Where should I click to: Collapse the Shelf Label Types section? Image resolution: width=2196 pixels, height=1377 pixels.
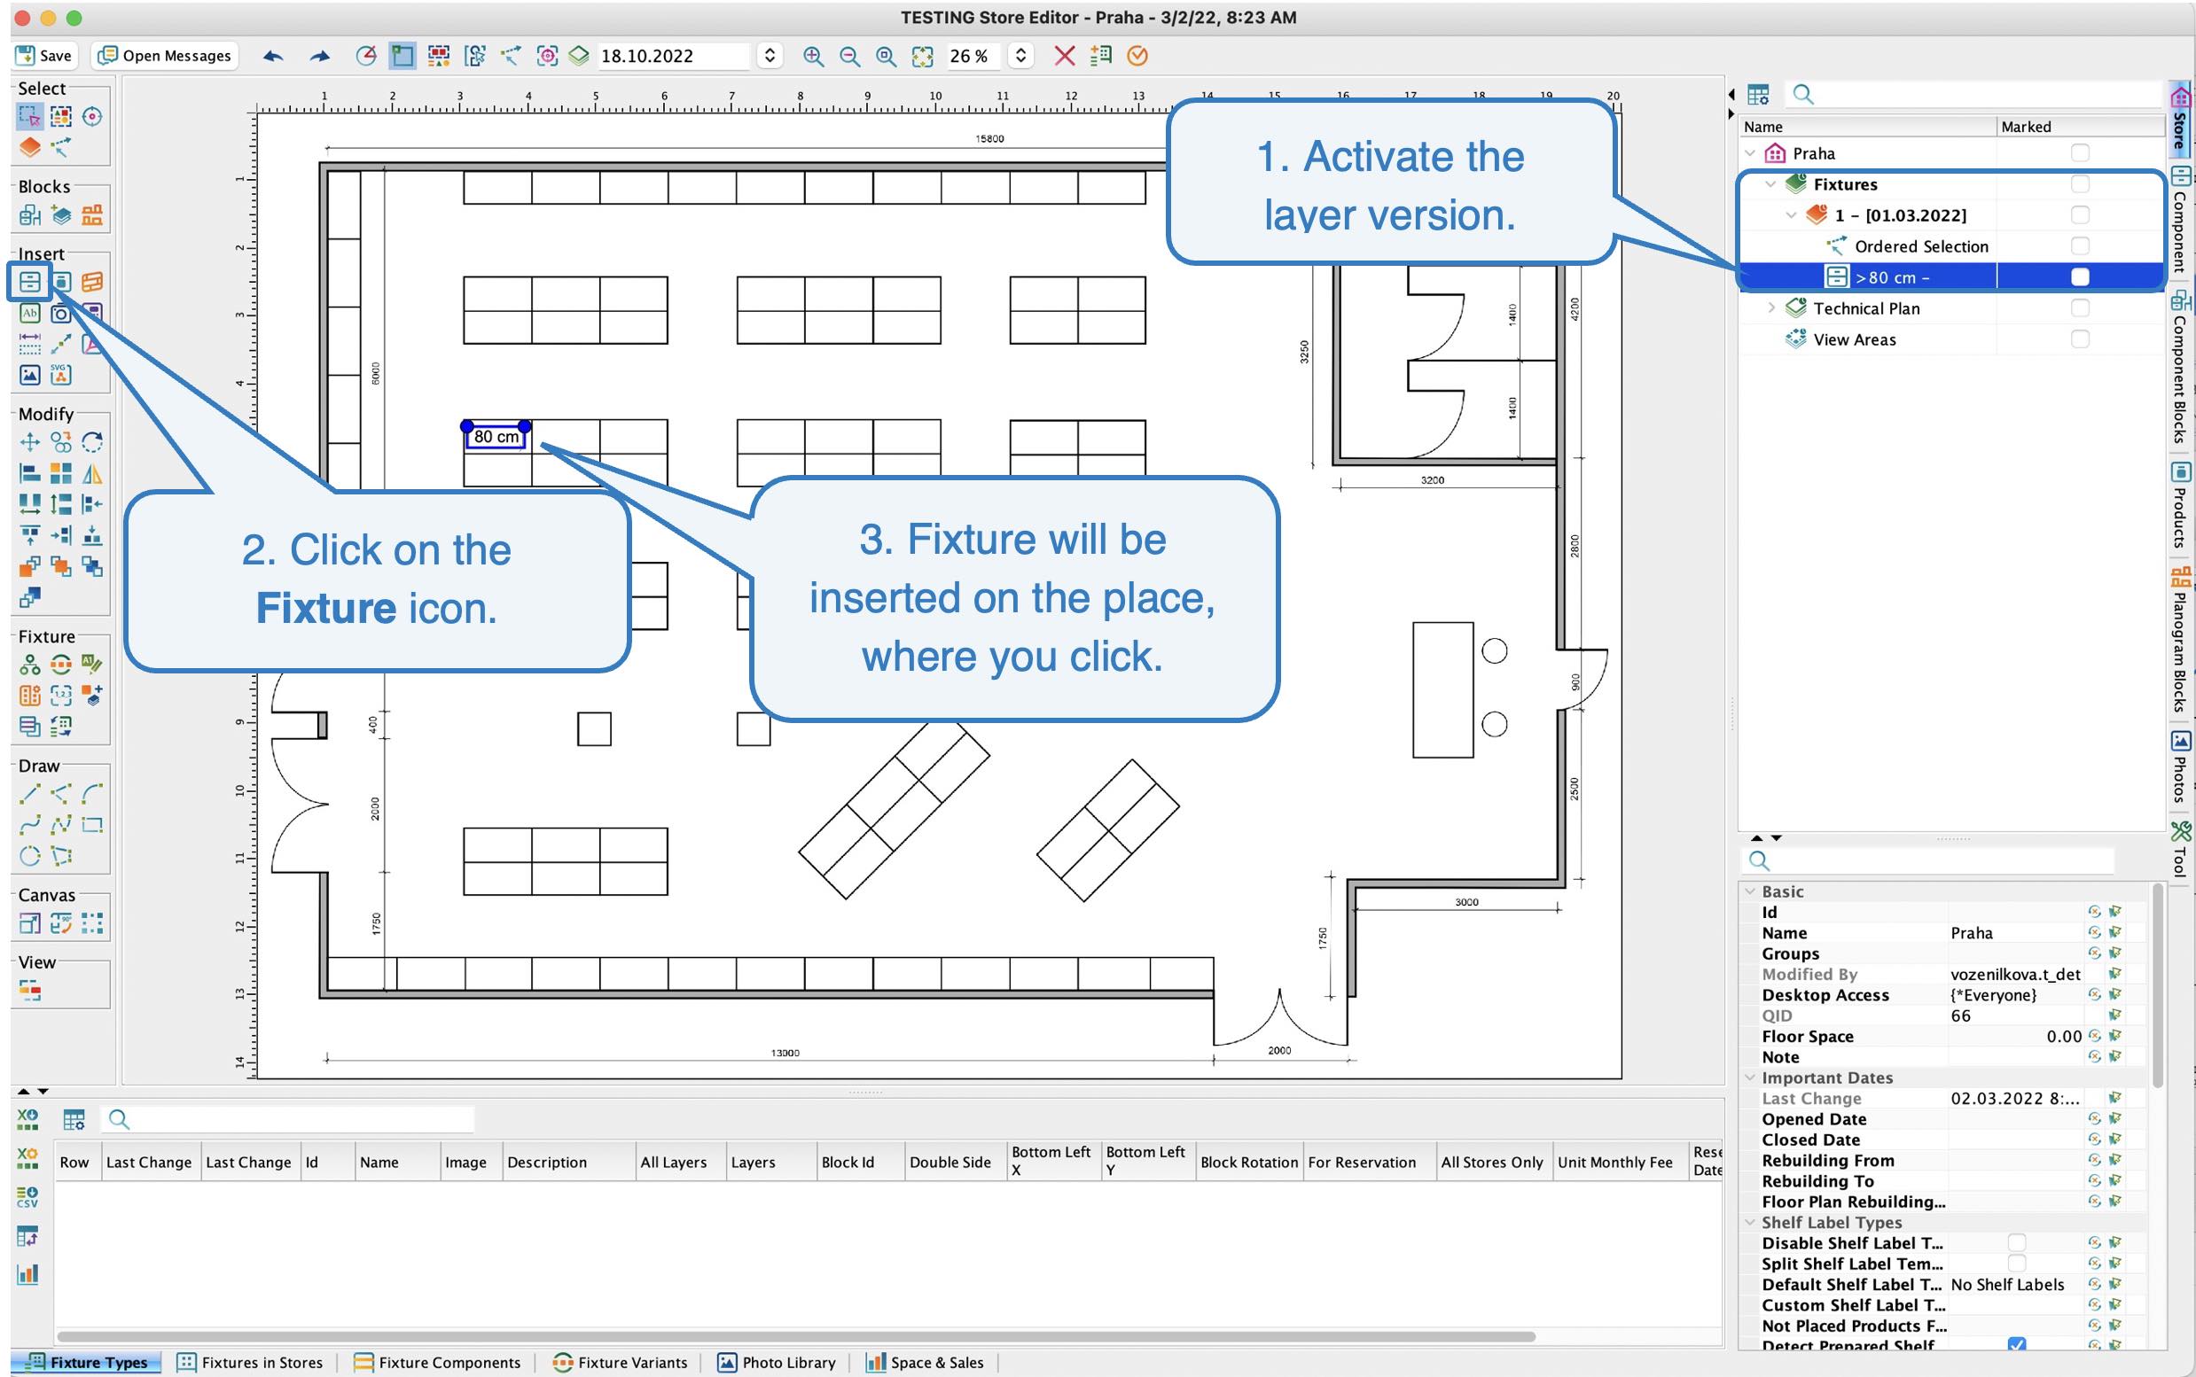coord(1749,1222)
